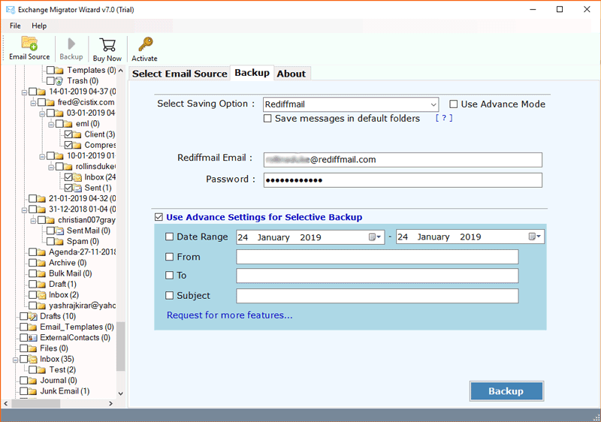Screen dimensions: 601x422
Task: Open the end date calendar picker
Action: [534, 237]
